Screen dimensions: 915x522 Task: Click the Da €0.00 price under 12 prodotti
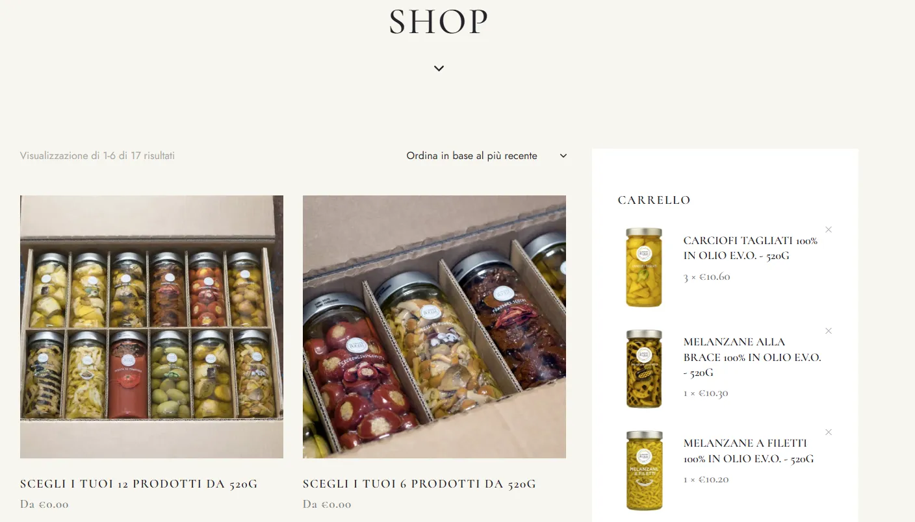point(44,504)
